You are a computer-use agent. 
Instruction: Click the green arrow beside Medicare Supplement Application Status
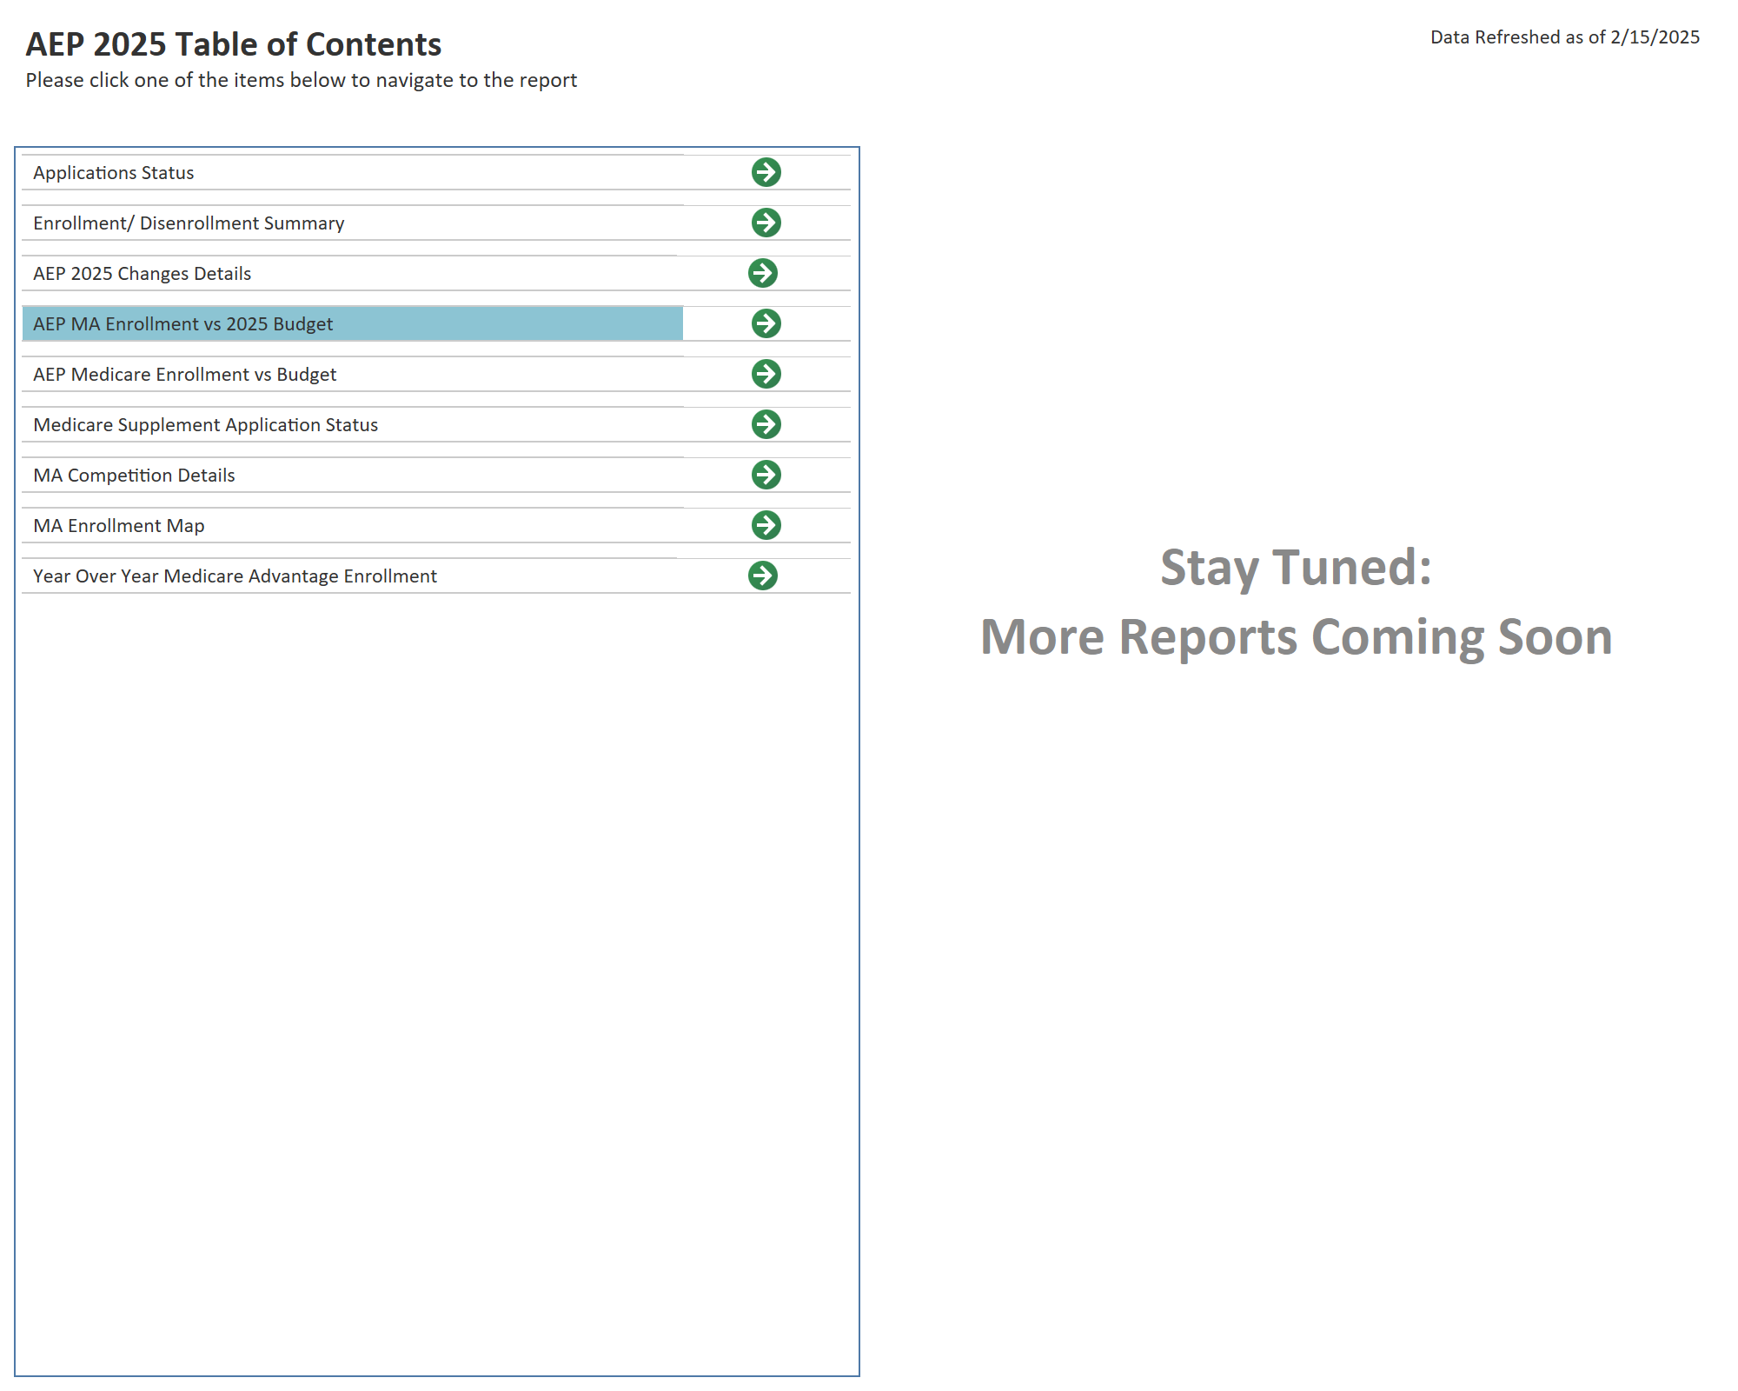pyautogui.click(x=765, y=424)
